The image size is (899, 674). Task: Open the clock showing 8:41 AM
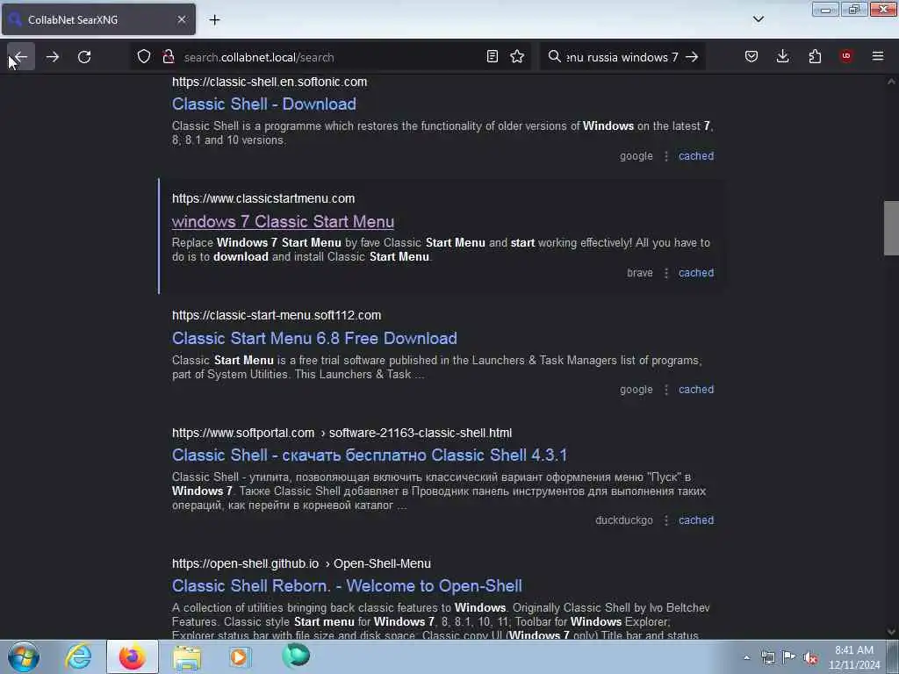coord(854,657)
